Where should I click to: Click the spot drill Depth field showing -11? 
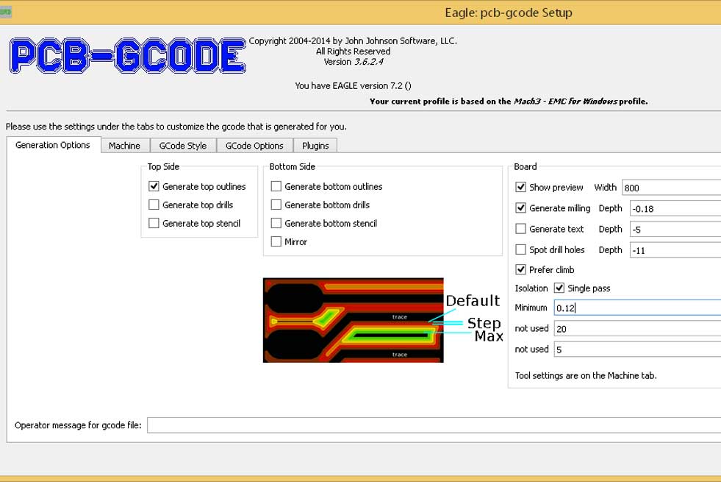[675, 250]
